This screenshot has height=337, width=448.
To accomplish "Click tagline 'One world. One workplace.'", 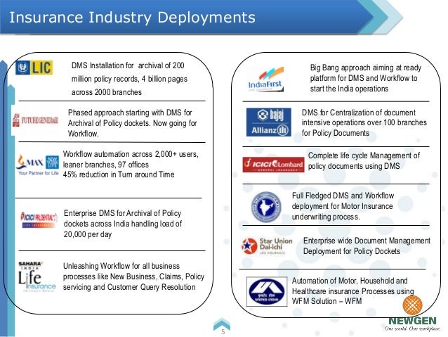I will pyautogui.click(x=412, y=329).
